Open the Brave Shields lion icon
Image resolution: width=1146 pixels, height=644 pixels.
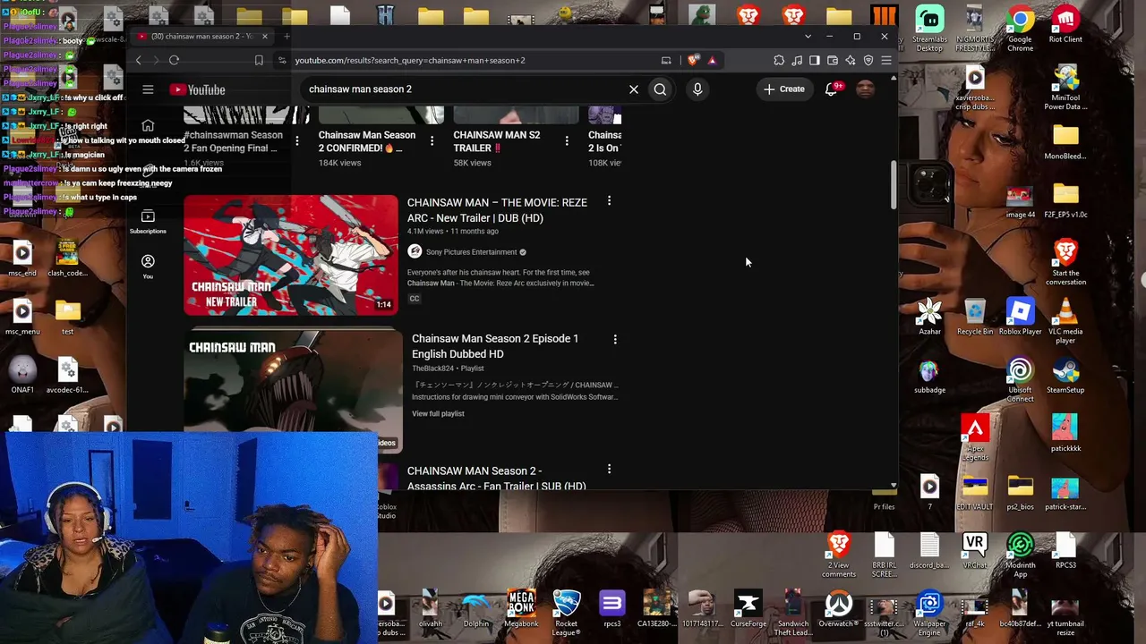pyautogui.click(x=694, y=61)
